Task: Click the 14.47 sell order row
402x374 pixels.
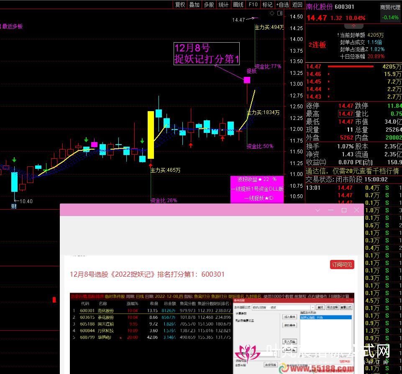Action: 353,66
